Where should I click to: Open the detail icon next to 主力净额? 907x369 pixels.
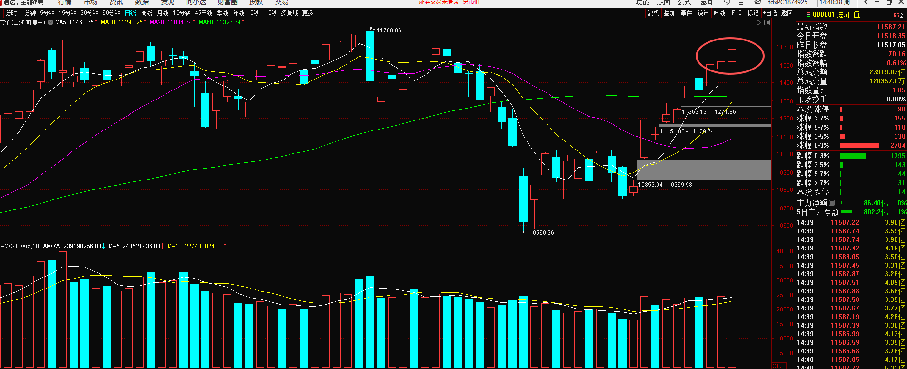pyautogui.click(x=832, y=203)
